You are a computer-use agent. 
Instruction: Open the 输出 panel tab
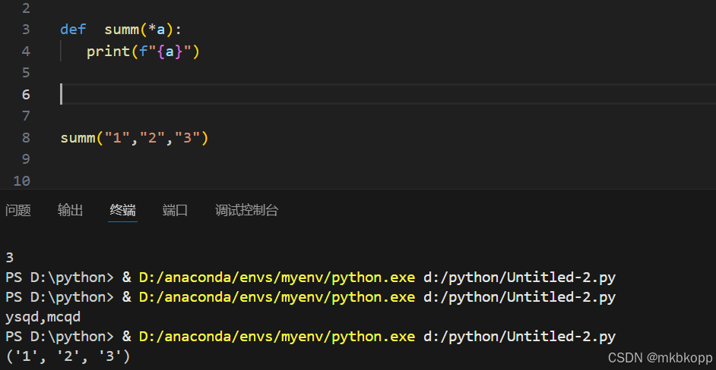[71, 211]
